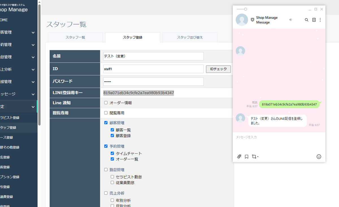Viewport: 339px width, 207px height.
Task: Open スタッフ登録 in the sidebar
Action: [18, 127]
